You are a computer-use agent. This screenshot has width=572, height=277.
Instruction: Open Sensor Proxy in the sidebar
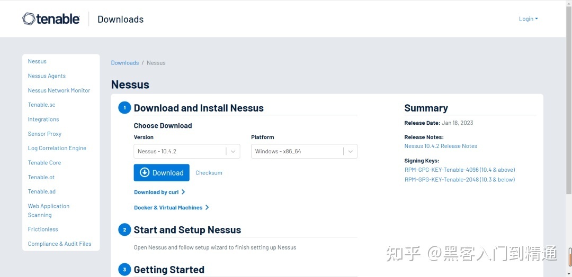pyautogui.click(x=44, y=134)
